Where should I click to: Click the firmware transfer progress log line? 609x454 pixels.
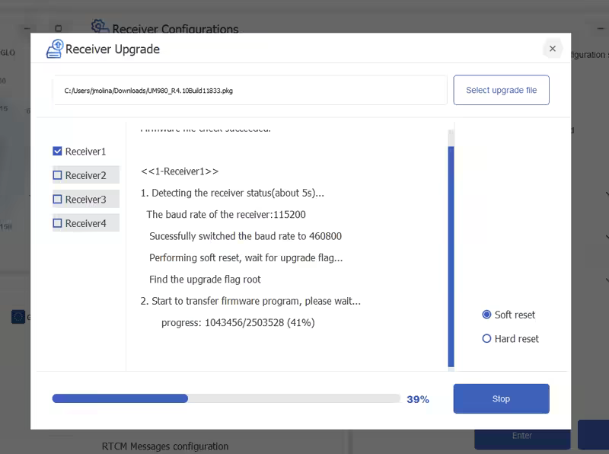pyautogui.click(x=238, y=322)
